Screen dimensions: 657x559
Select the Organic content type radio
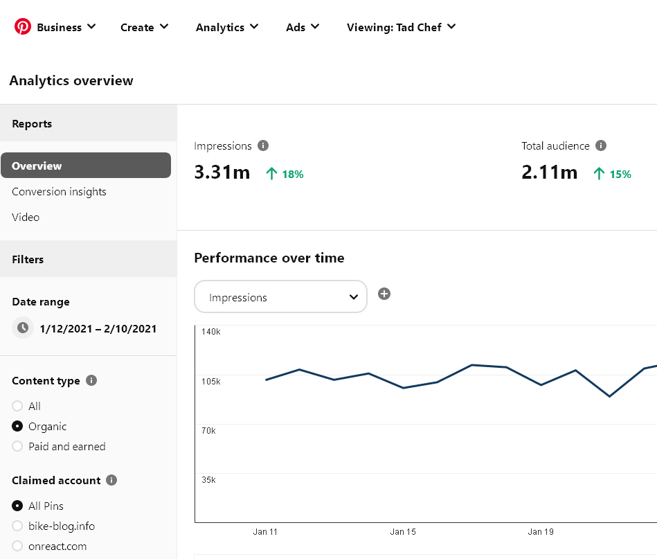17,426
